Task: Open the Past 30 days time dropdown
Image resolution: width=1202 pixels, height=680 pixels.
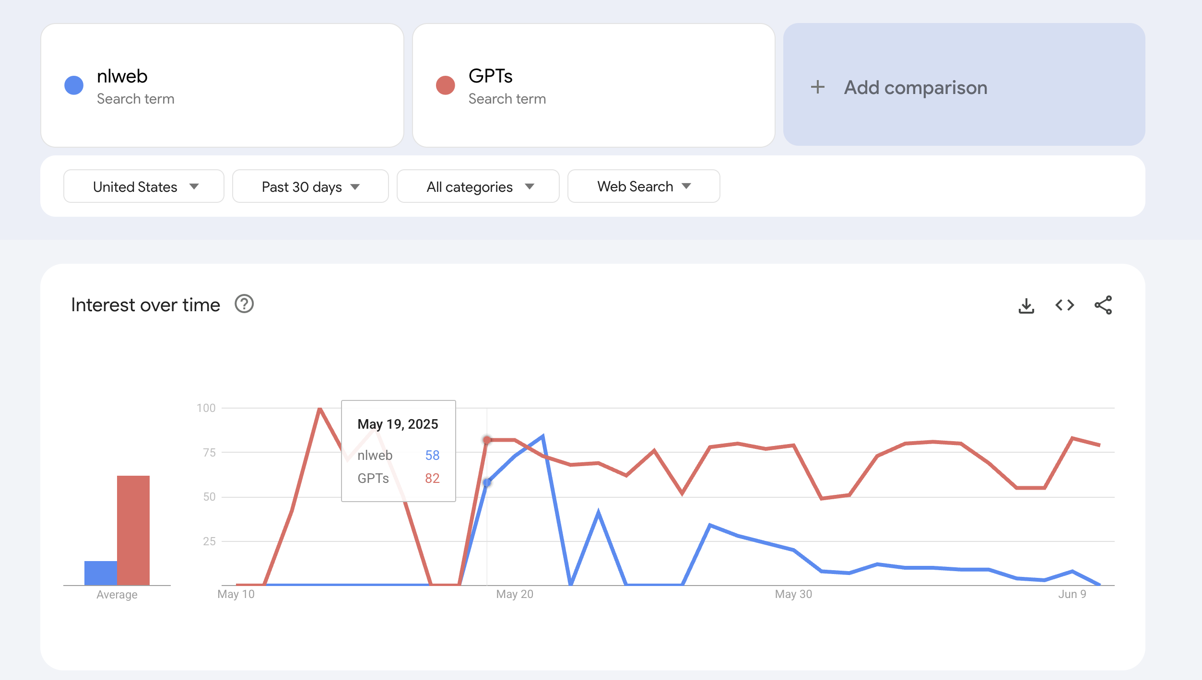Action: pyautogui.click(x=310, y=187)
